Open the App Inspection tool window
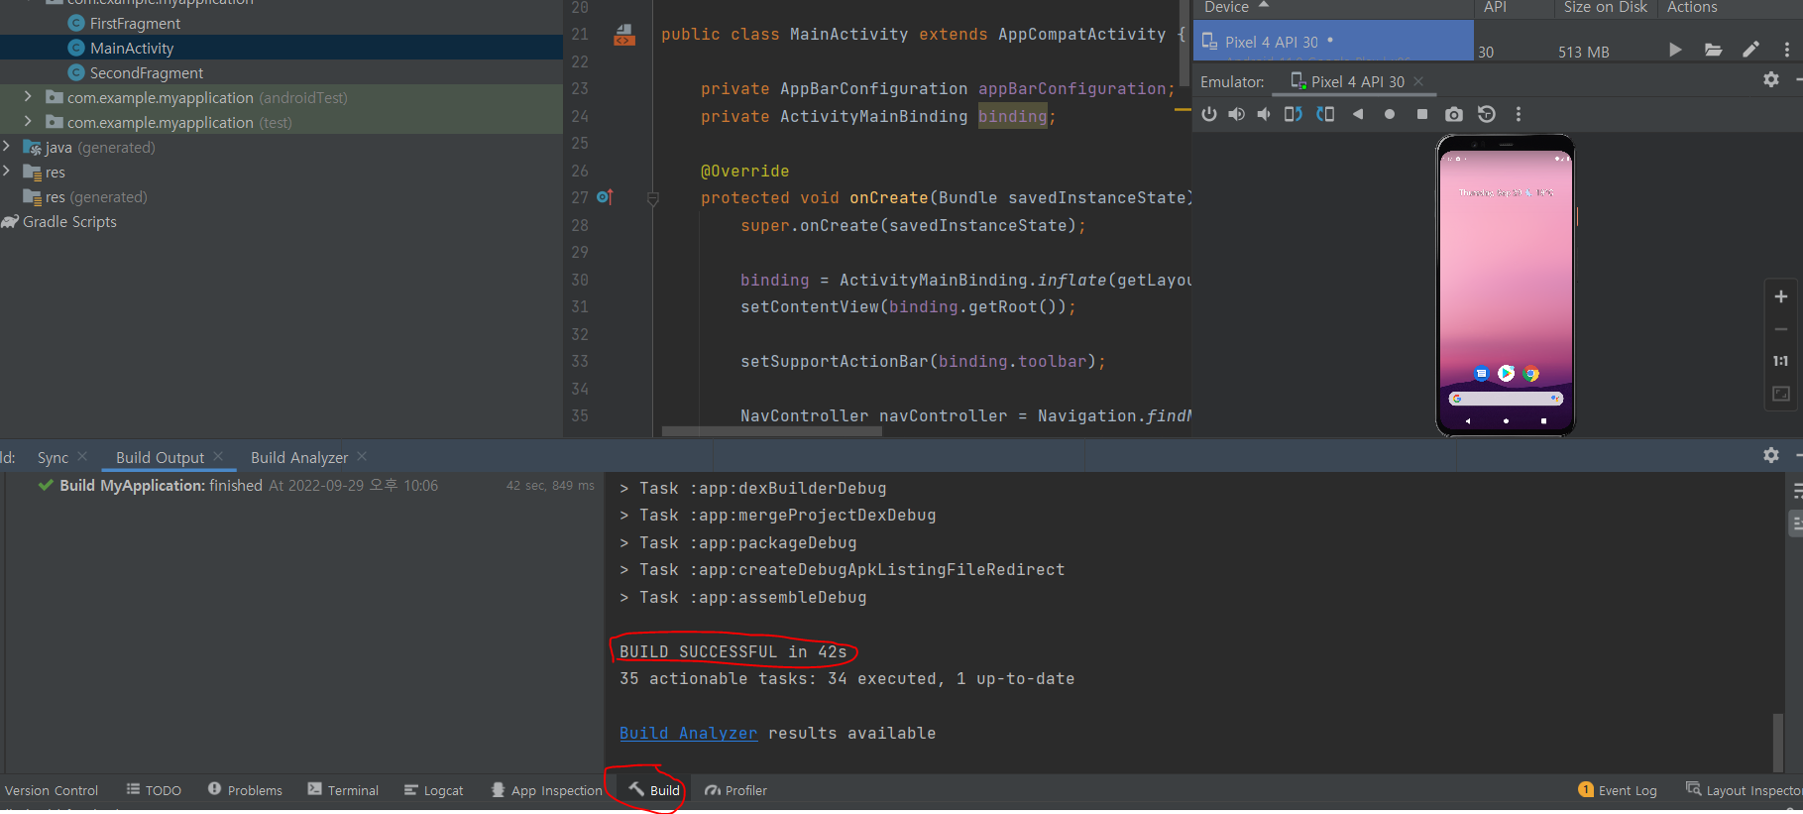This screenshot has height=814, width=1803. (547, 790)
